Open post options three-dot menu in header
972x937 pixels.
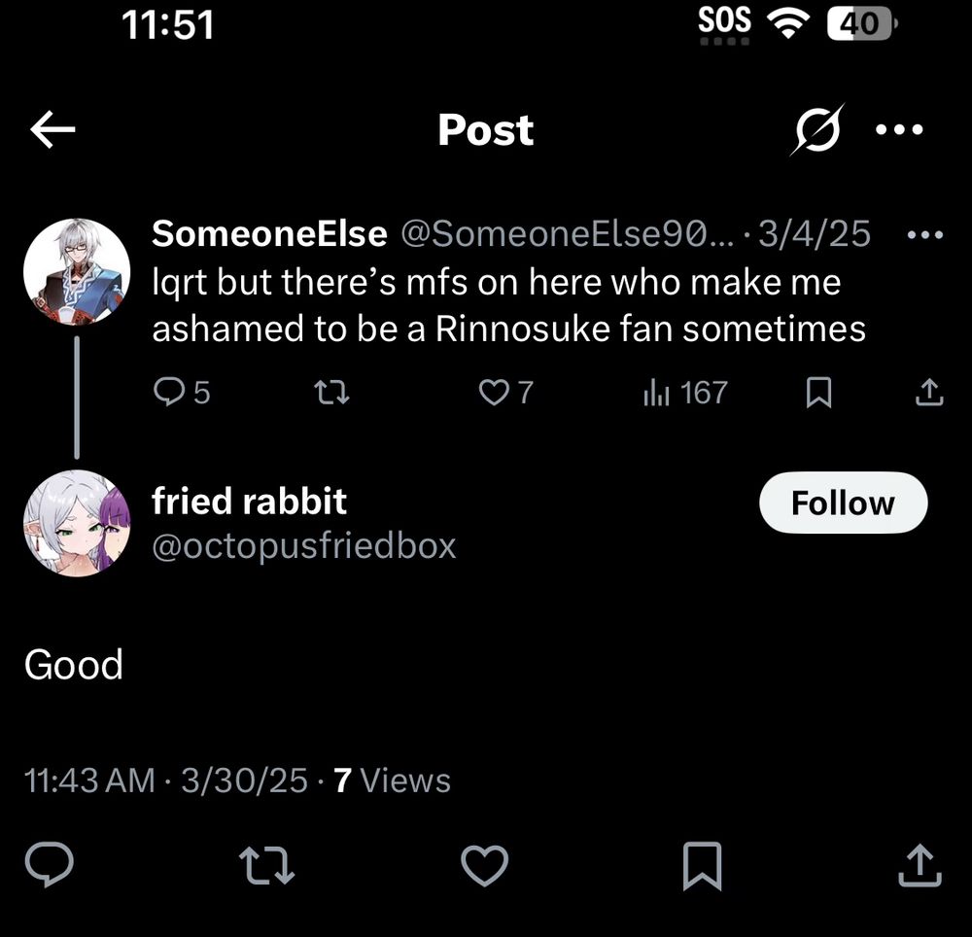click(x=899, y=129)
